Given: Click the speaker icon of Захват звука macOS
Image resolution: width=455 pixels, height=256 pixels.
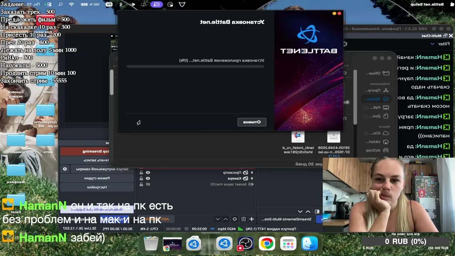Looking at the screenshot, I should (251, 184).
